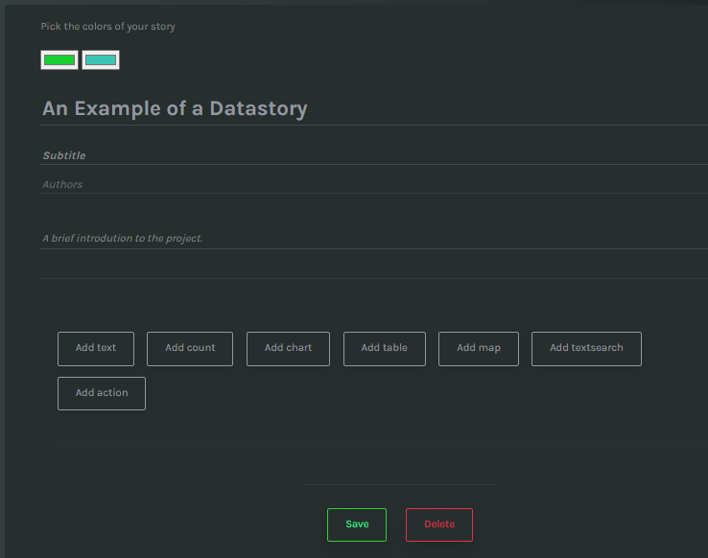Open the teal color picker swatch
The height and width of the screenshot is (558, 708).
click(101, 60)
